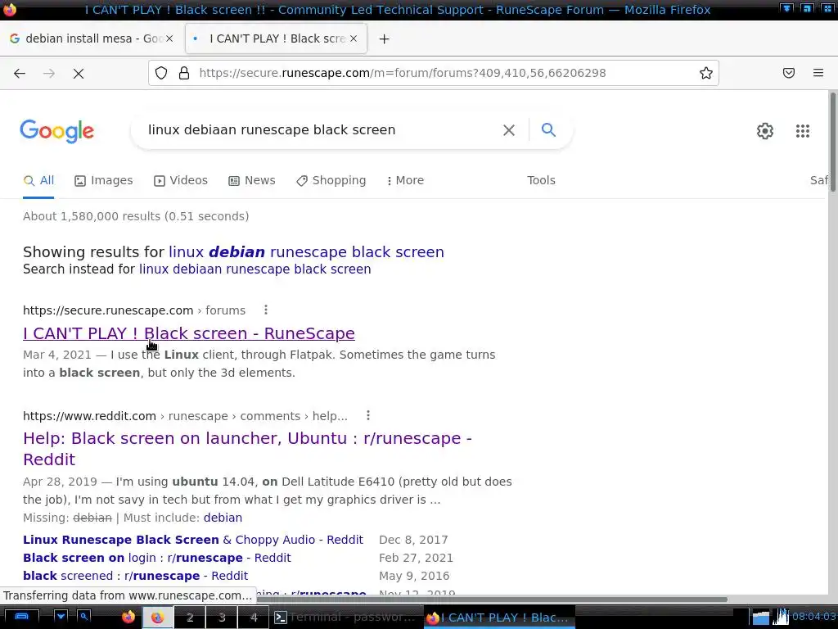Open 'Black screen on login : r/runescape' link
The width and height of the screenshot is (838, 629).
pyautogui.click(x=156, y=558)
